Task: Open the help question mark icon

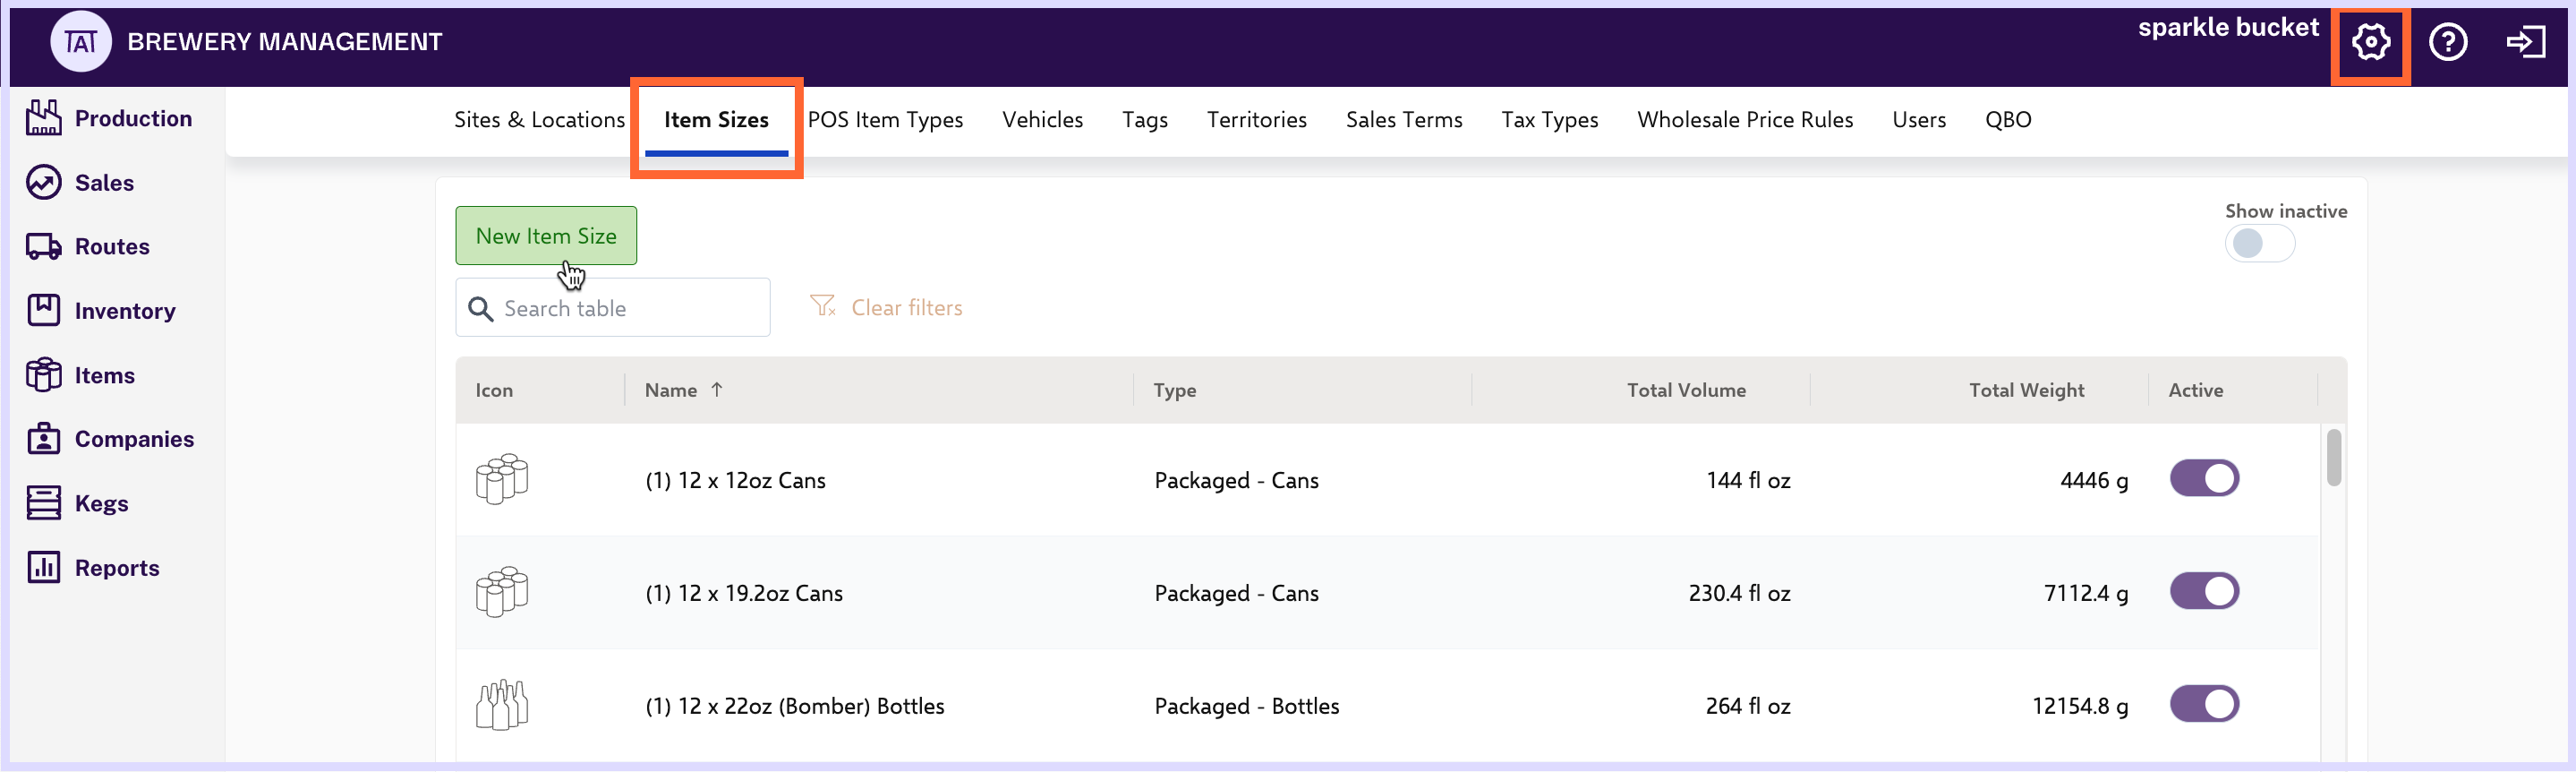Action: click(2448, 42)
